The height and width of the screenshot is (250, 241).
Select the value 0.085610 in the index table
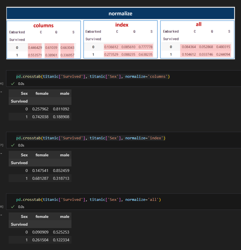(x=128, y=47)
